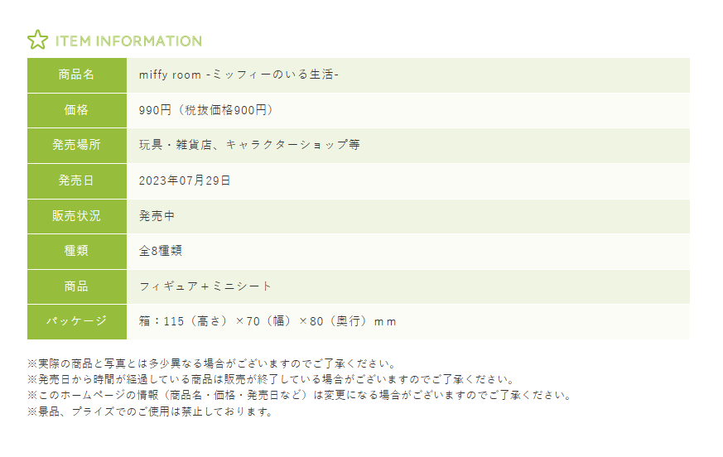This screenshot has width=723, height=457.
Task: Select the 価格 label cell
Action: coord(77,110)
